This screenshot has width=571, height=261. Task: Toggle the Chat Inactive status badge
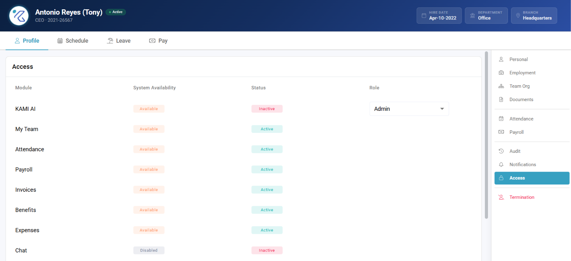267,250
